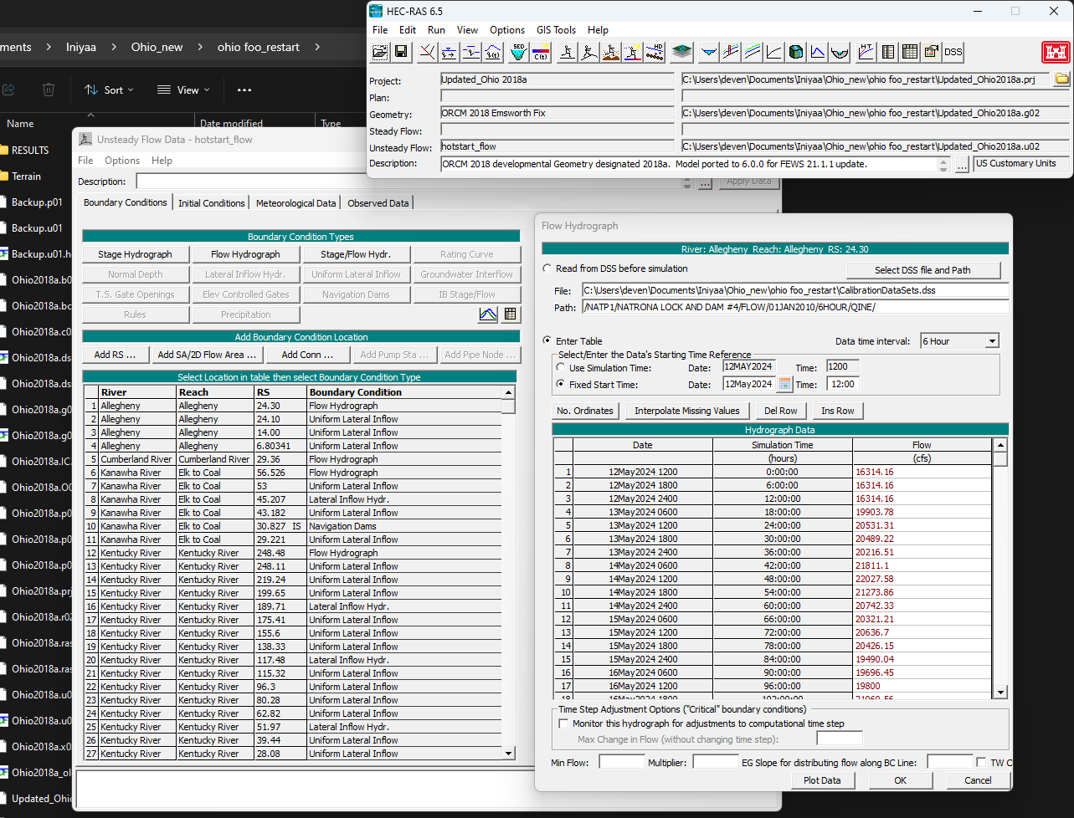The image size is (1074, 818).
Task: Open the Sort dropdown in File Explorer
Action: [x=110, y=89]
